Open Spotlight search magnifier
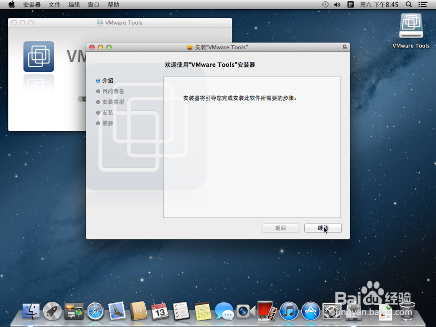The image size is (436, 327). 409,4
